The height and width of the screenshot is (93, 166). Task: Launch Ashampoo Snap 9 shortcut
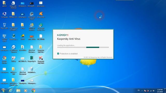[32, 16]
